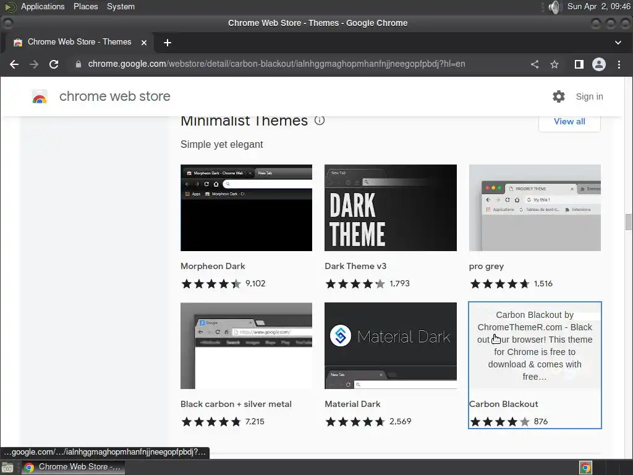Click the show desktop icon in the bottom panel

[7, 468]
